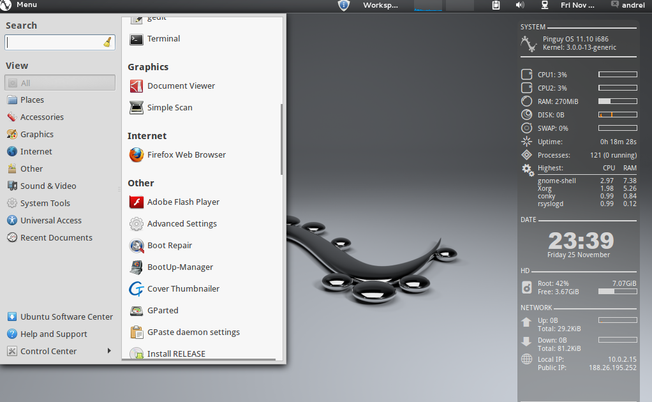Screen dimensions: 652x402
Task: Click the volume icon in the top panel
Action: coord(520,5)
